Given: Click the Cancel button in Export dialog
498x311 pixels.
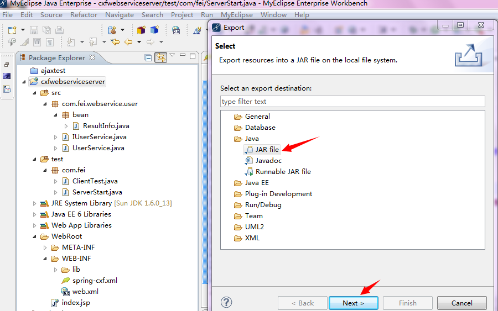Looking at the screenshot, I should 462,303.
